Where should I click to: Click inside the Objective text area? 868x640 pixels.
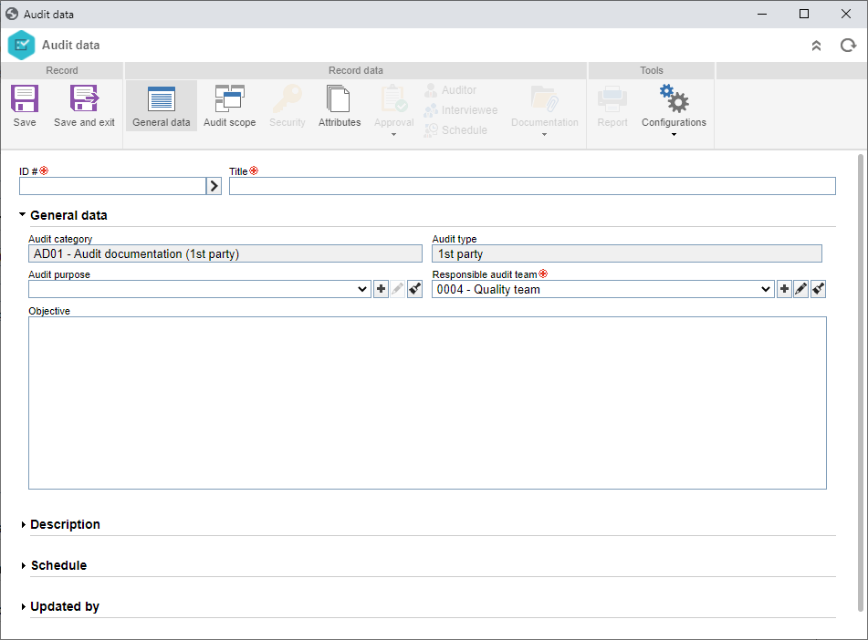pos(427,403)
